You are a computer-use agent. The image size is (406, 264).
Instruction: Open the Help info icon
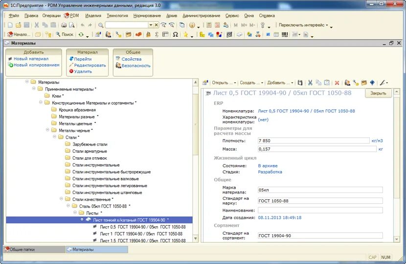click(x=192, y=25)
